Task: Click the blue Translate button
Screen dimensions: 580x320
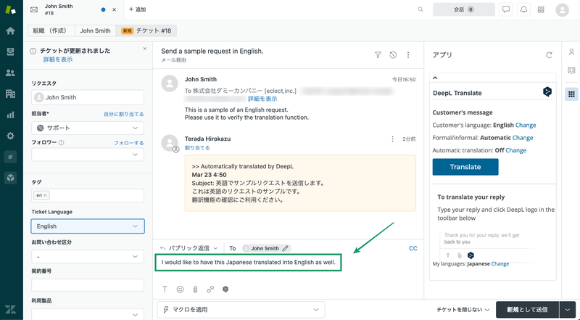Action: [465, 167]
